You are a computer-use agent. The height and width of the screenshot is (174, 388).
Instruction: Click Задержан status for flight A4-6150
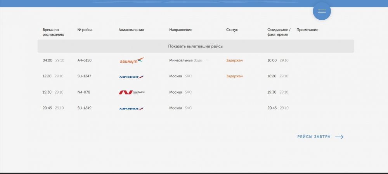point(234,60)
